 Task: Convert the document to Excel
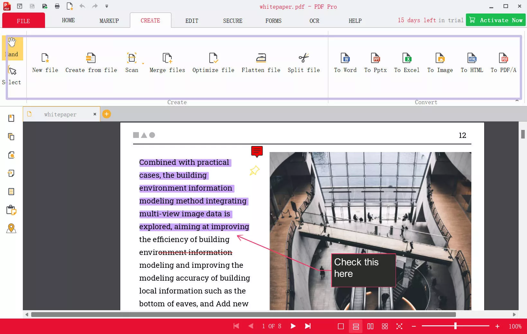click(407, 63)
